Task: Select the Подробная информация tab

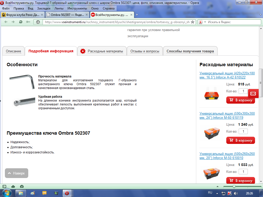Action: click(x=51, y=51)
